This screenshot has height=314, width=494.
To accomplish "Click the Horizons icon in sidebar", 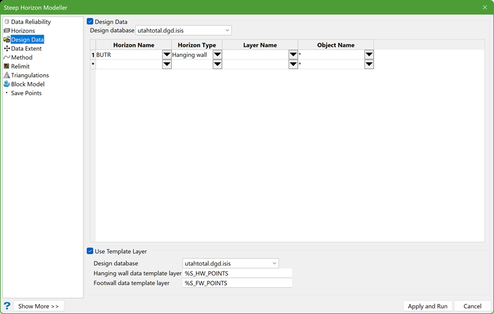I will (x=7, y=31).
